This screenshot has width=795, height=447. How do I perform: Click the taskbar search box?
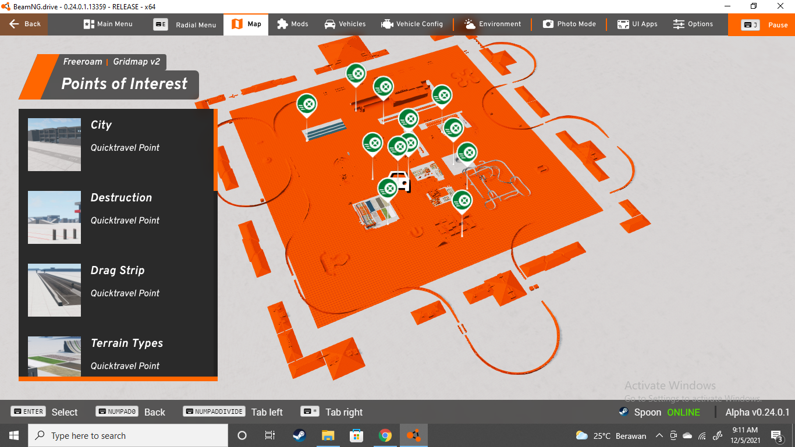click(128, 435)
